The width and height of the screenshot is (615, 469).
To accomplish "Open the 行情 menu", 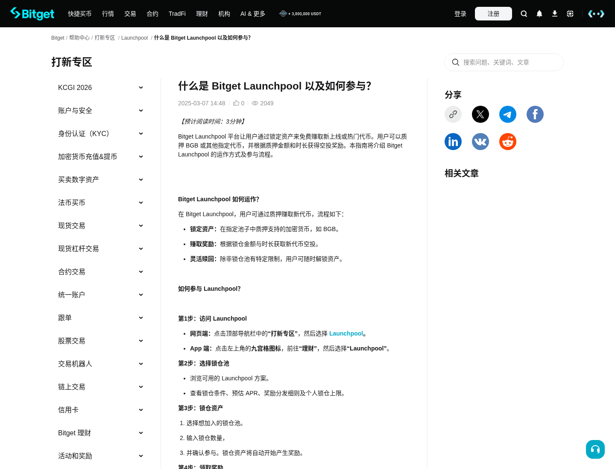I will (x=108, y=14).
